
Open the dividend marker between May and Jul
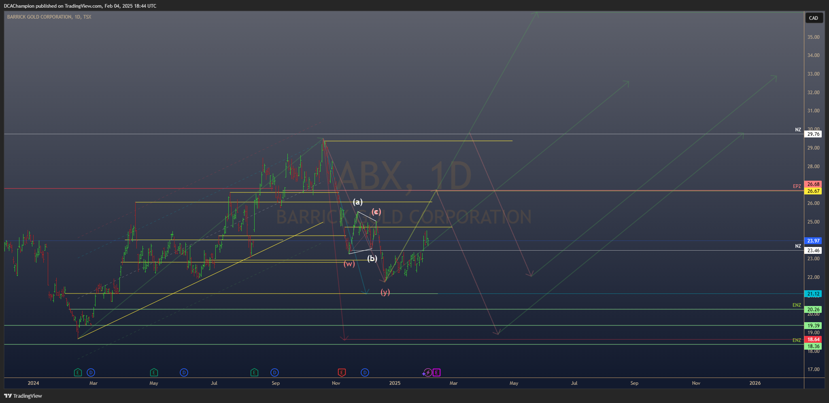(x=184, y=372)
